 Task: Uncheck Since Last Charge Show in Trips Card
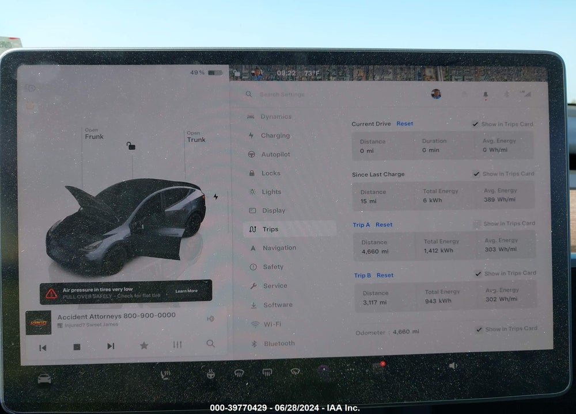click(x=476, y=174)
